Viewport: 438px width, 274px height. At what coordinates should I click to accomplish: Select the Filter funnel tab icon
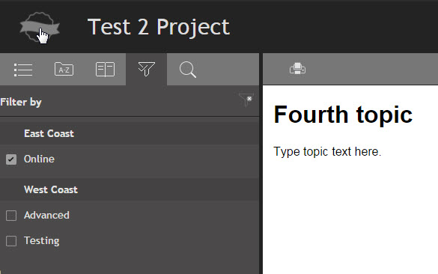coord(146,69)
